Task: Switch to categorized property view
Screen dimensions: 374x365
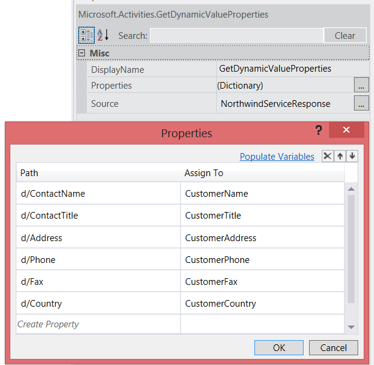Action: click(86, 35)
